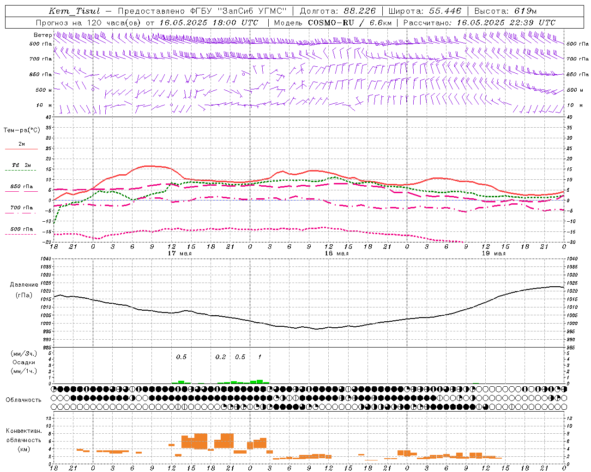Select the model label COSMO-RU / 6.6км
Image resolution: width=591 pixels, height=472 pixels.
(x=350, y=23)
